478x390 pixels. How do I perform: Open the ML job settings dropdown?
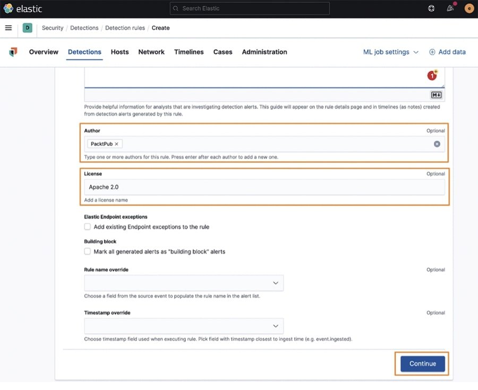[x=390, y=52]
